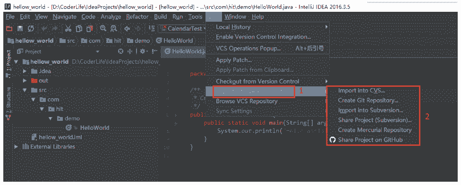Collapse the demo package arrow
The image size is (461, 185).
[51, 118]
